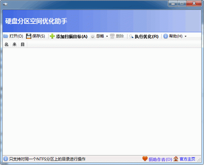
Task: Open the 帮助(H) dropdown arrow
Action: [185, 36]
